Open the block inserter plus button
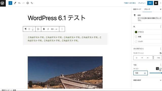This screenshot has width=162, height=91. click(10, 3)
